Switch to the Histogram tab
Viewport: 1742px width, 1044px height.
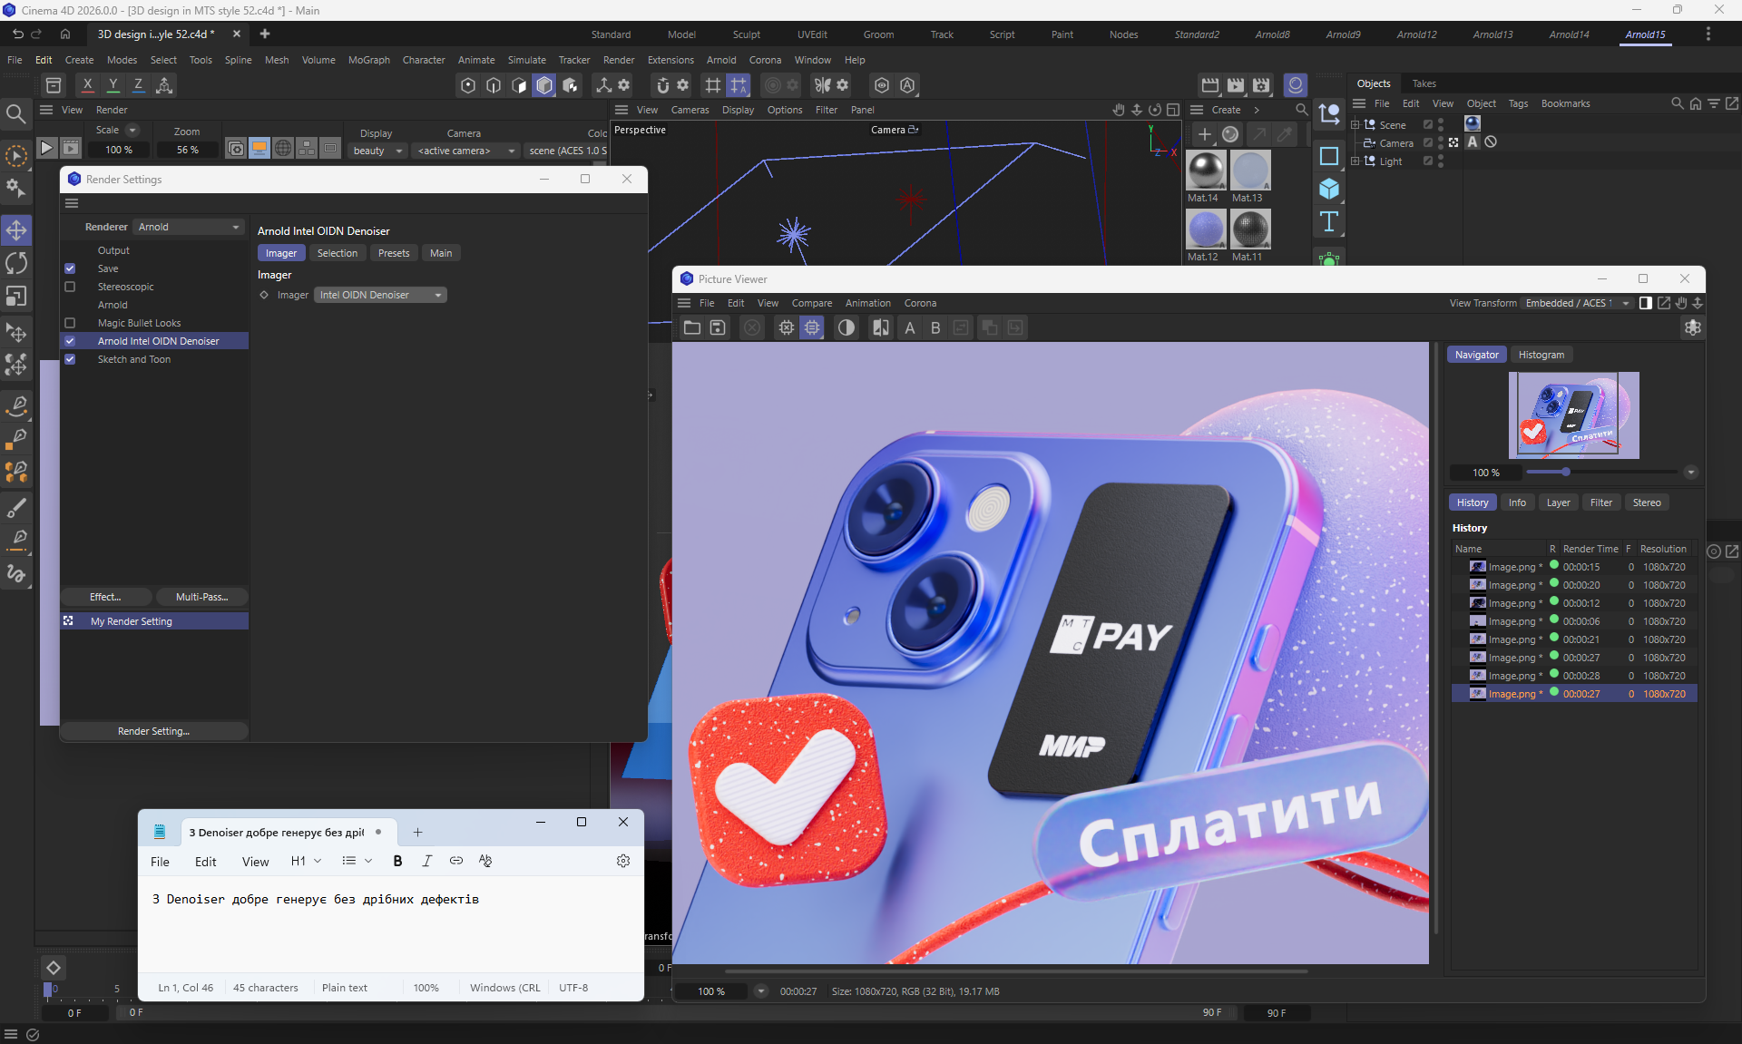1541,355
